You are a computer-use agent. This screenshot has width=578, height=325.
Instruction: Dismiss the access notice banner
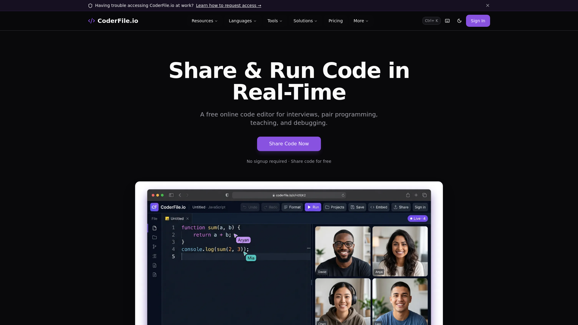pos(488,5)
